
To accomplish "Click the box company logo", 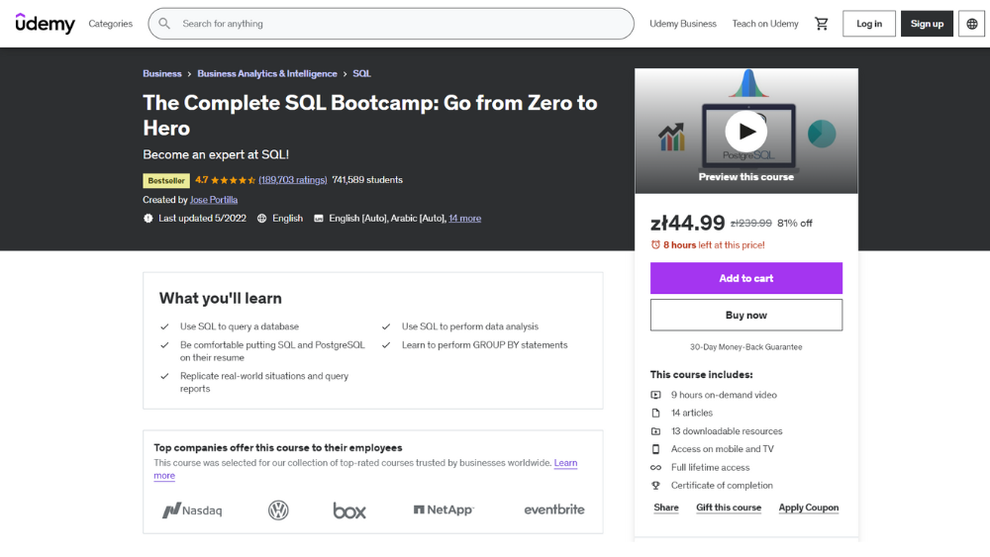I will (x=349, y=510).
